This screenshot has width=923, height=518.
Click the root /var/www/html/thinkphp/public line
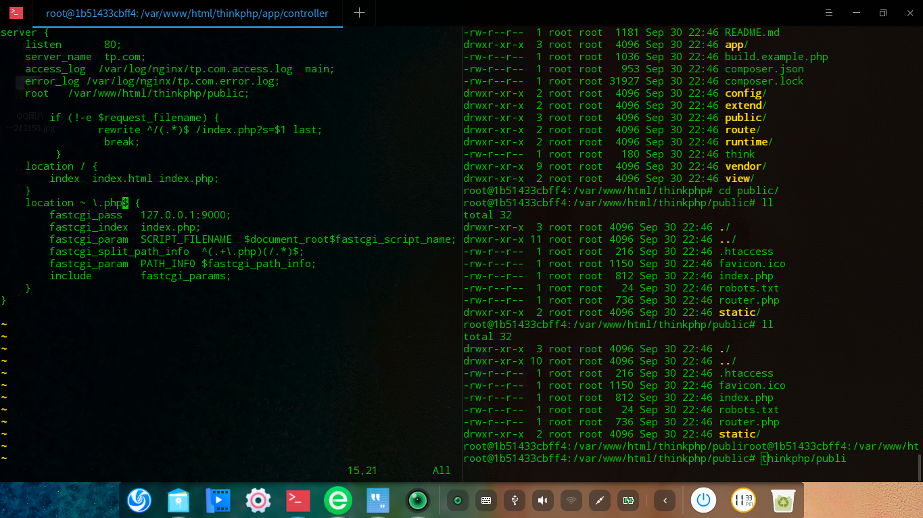[137, 93]
